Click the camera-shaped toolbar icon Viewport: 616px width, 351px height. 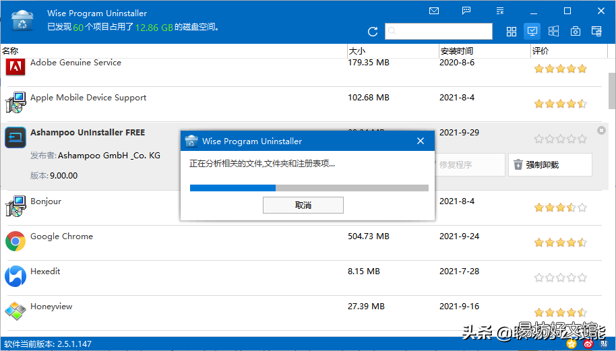pos(575,32)
